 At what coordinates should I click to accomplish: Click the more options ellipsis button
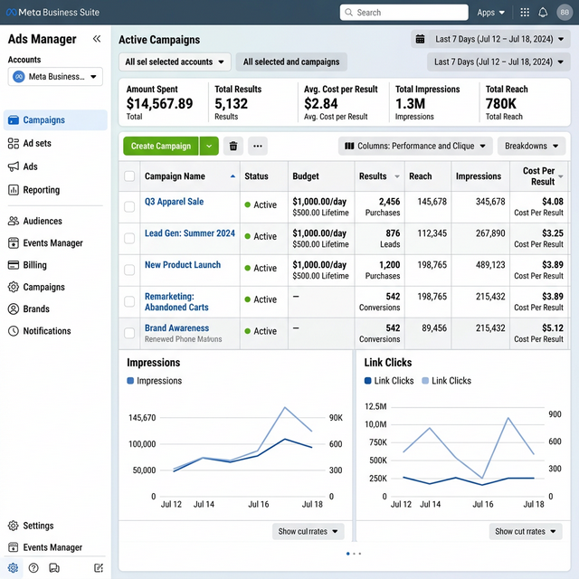pyautogui.click(x=258, y=146)
